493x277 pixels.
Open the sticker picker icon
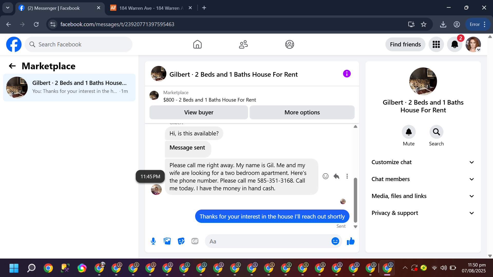point(181,241)
